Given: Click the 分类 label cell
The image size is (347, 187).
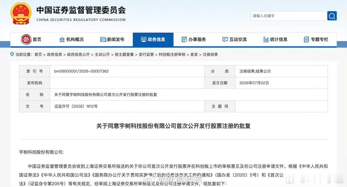Looking at the screenshot, I should (x=220, y=71).
